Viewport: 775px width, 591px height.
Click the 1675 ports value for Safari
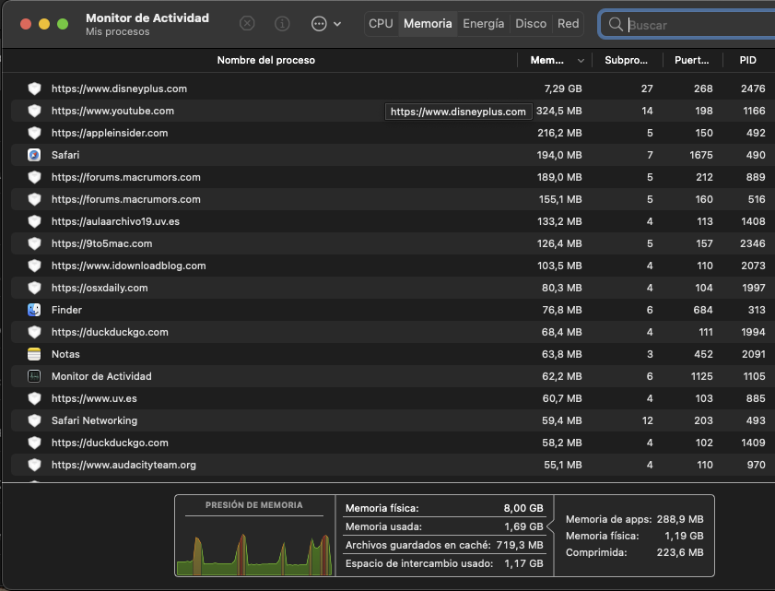click(x=701, y=155)
